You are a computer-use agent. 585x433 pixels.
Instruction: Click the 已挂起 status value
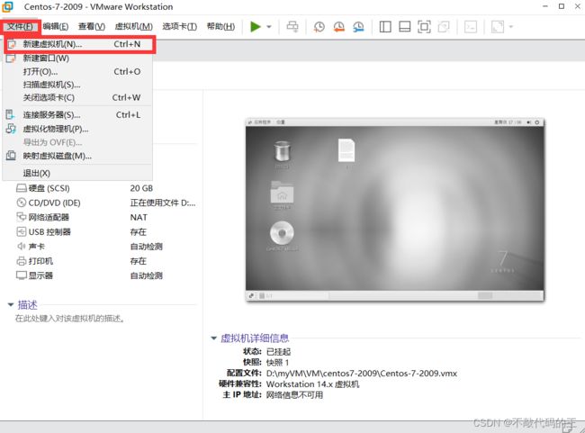tap(278, 352)
